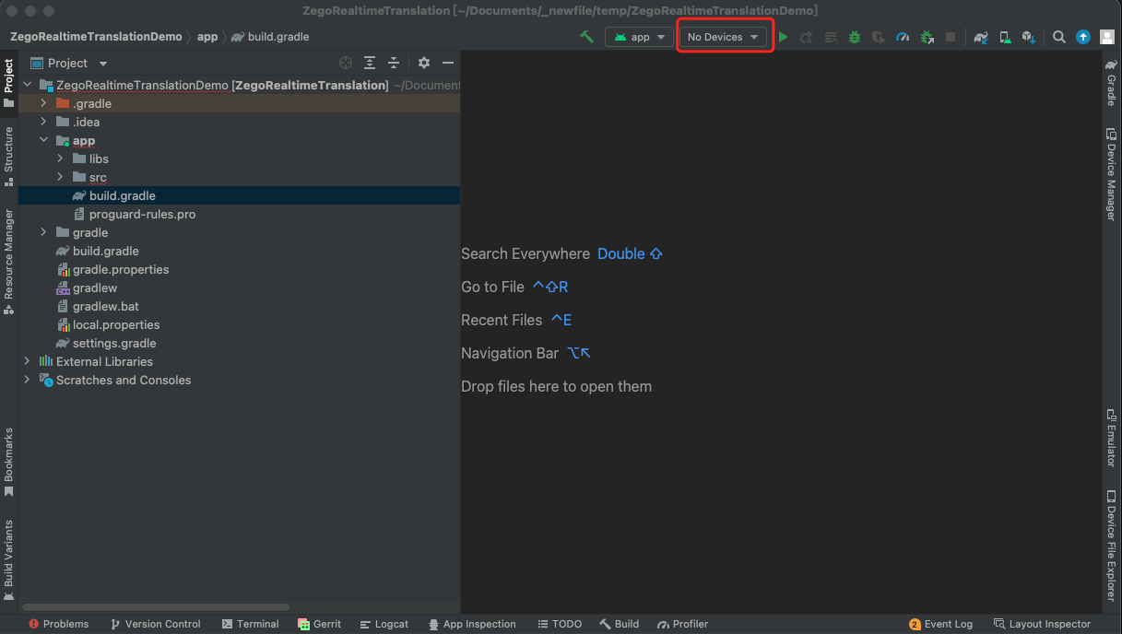
Task: Open the Resource Manager side tab
Action: [9, 262]
